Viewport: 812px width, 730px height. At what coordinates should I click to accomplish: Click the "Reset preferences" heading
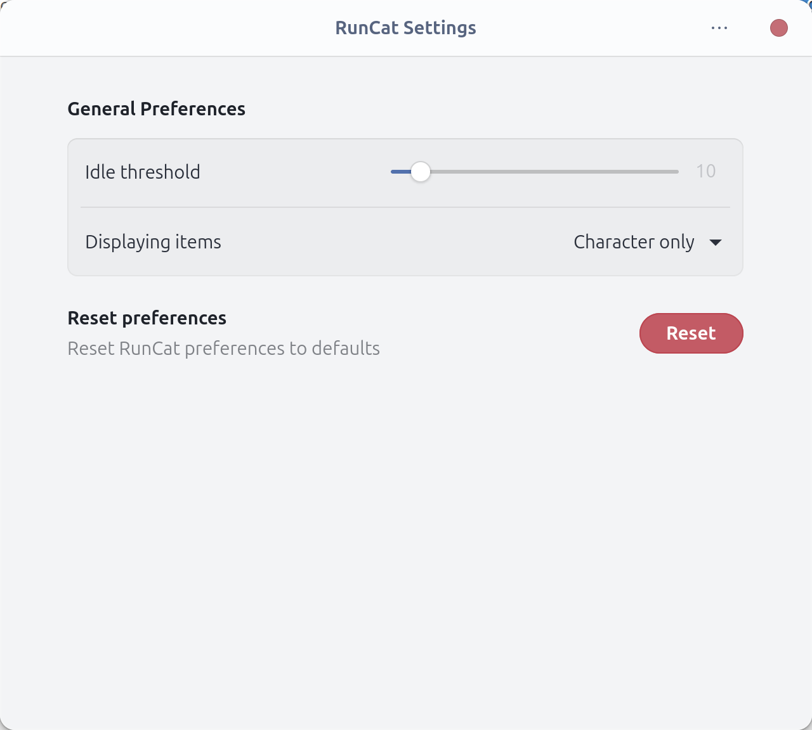[x=147, y=318]
